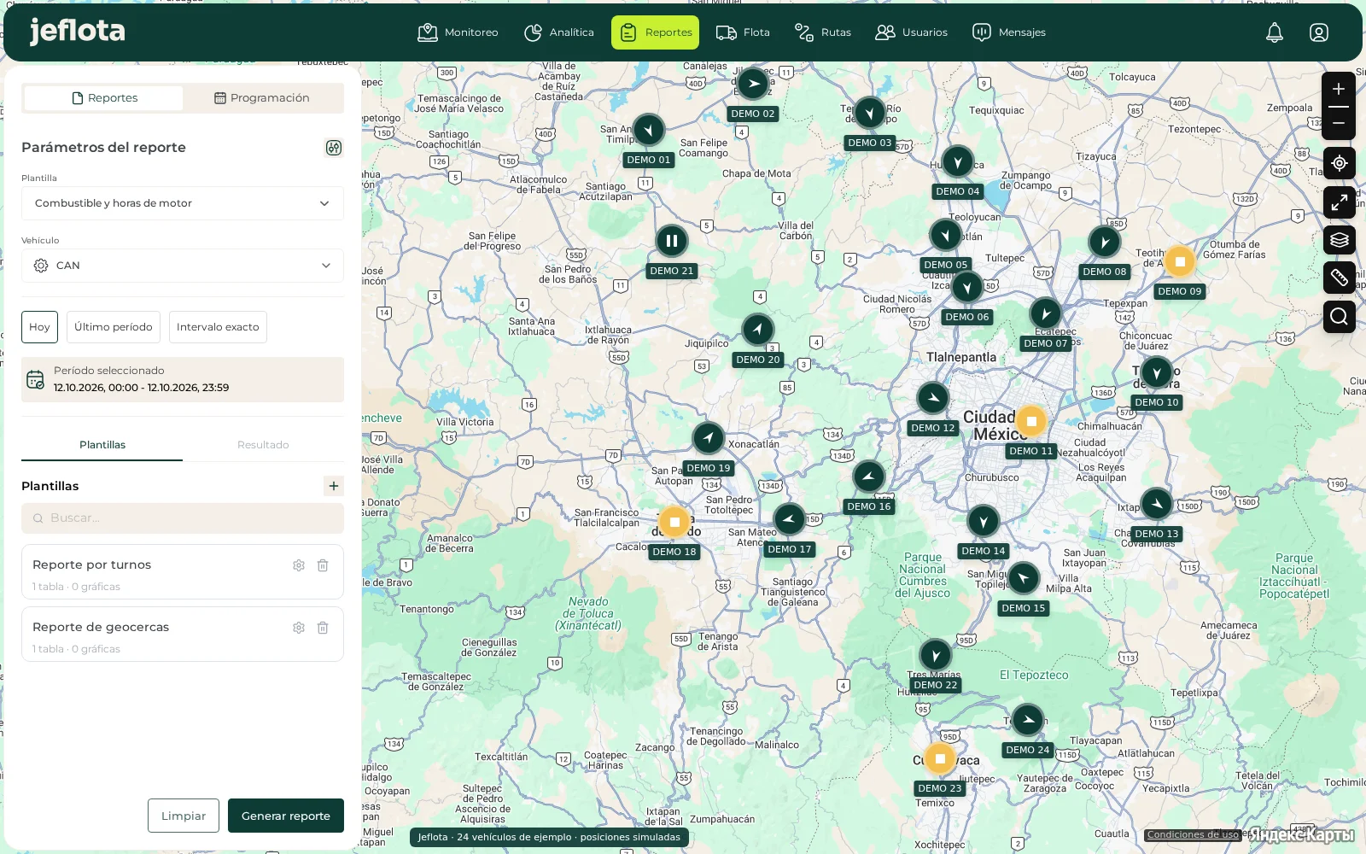Select Último período option
Viewport: 1366px width, 854px height.
click(x=114, y=327)
